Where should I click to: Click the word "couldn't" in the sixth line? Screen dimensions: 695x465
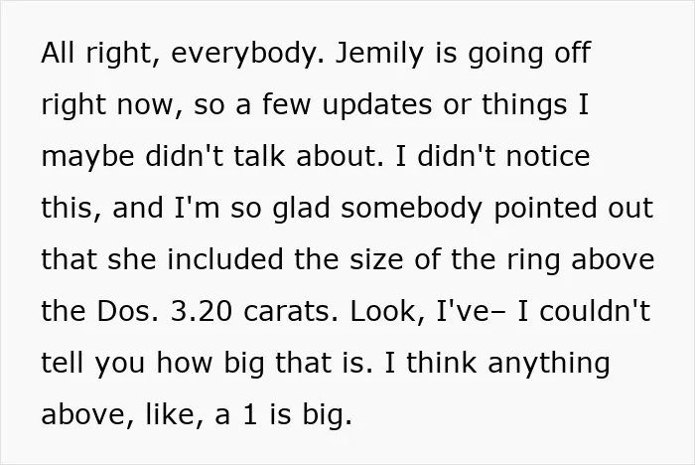point(595,311)
